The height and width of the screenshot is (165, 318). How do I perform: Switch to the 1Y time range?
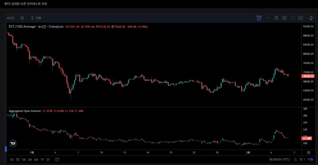(42, 160)
